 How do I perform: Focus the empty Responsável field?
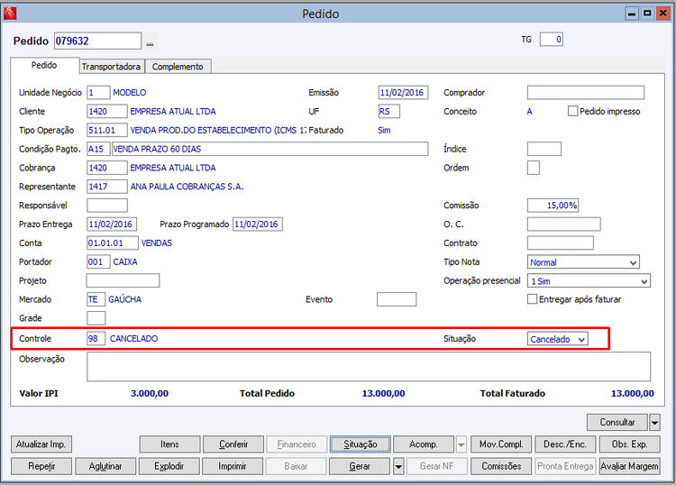click(107, 206)
